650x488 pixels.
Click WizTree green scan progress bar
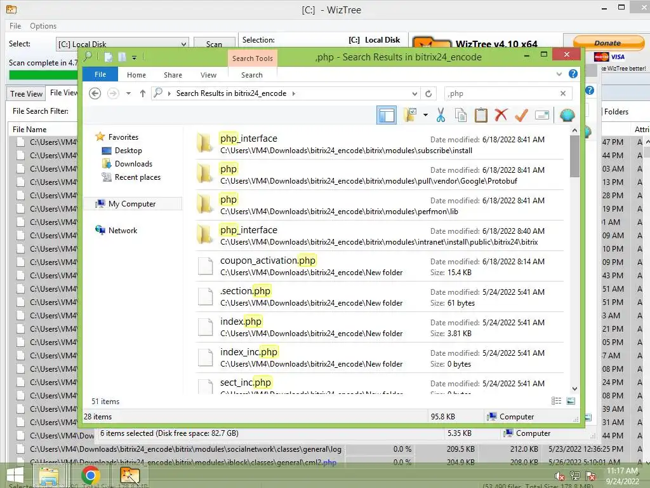pos(44,75)
